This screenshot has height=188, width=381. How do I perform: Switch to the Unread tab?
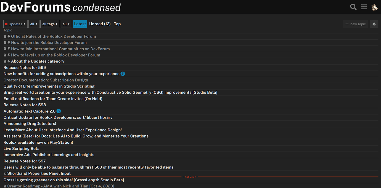point(100,24)
